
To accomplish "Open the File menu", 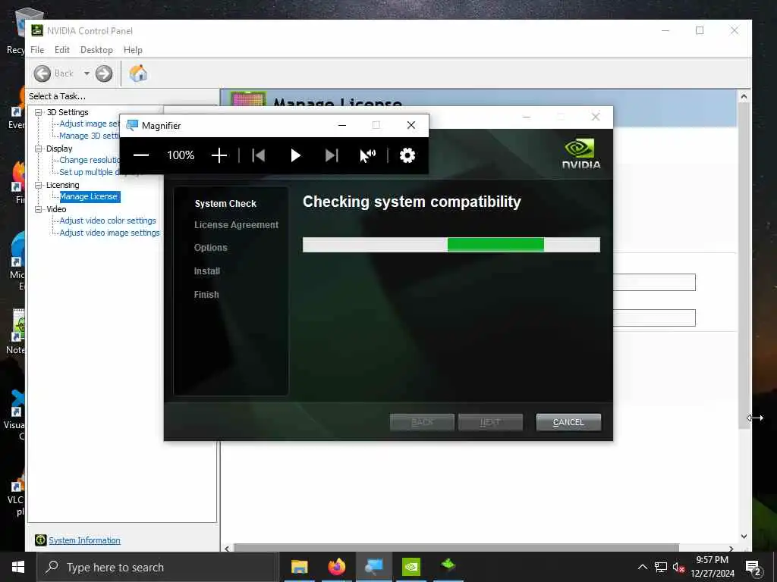I will [37, 50].
